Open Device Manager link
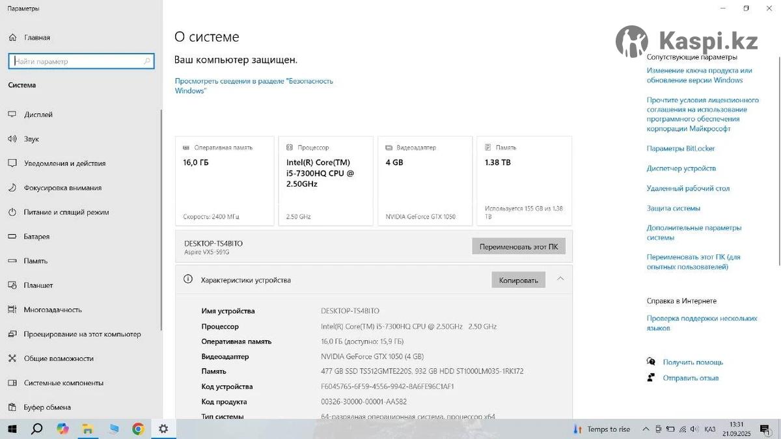The width and height of the screenshot is (781, 439). pos(681,168)
